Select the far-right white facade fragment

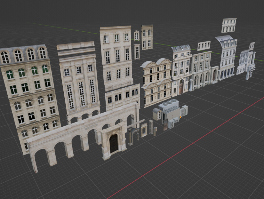tap(246, 62)
